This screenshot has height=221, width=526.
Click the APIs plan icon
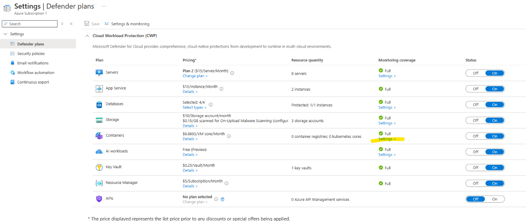[x=99, y=199]
